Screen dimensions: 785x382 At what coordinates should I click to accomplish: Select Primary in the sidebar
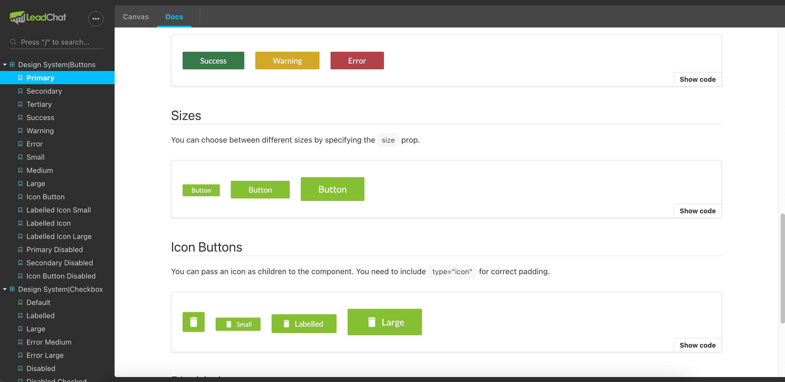tap(40, 78)
